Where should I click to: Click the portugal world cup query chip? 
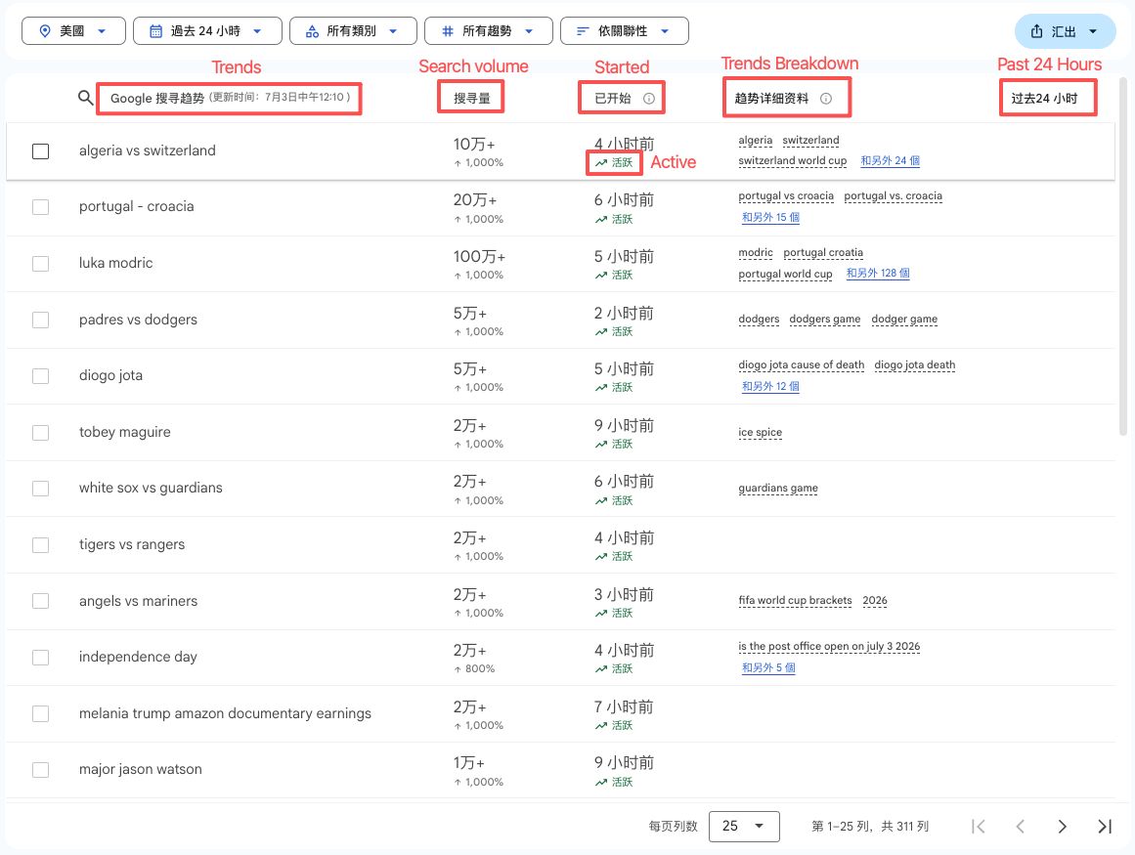point(785,275)
